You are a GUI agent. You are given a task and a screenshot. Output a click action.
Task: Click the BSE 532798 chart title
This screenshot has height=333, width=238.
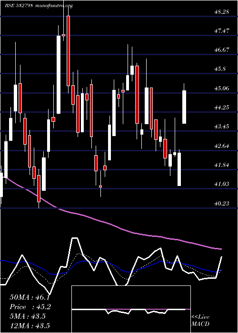(19, 6)
